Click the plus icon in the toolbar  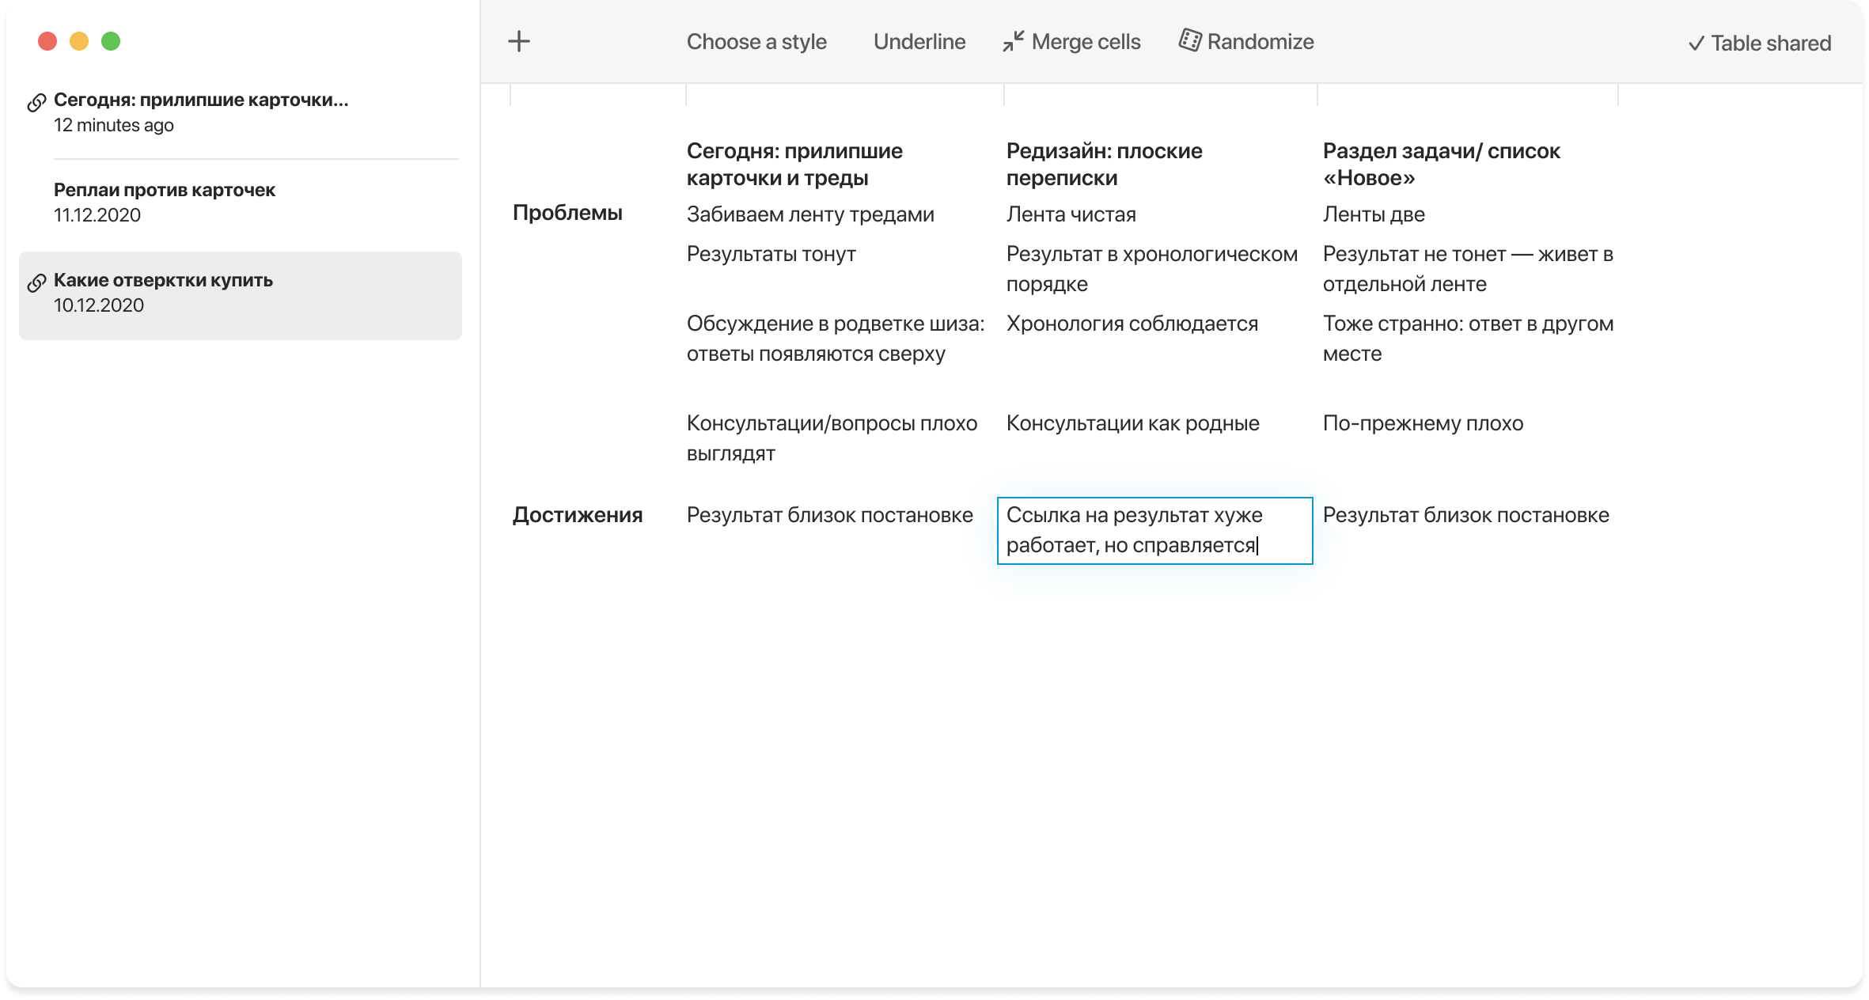(519, 42)
